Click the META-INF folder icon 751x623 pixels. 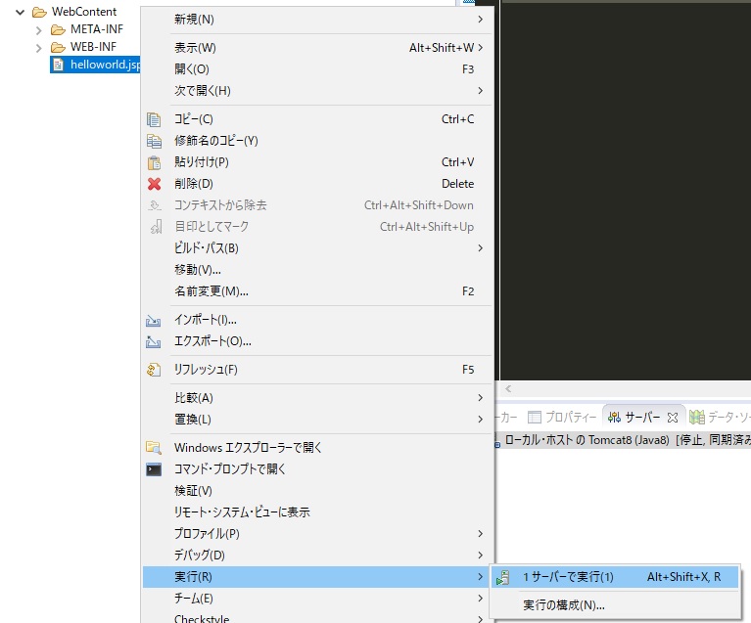tap(58, 30)
